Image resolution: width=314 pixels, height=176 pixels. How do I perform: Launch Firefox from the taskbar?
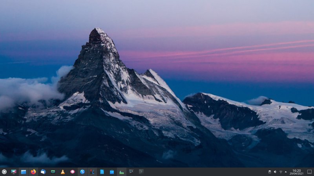click(x=33, y=172)
